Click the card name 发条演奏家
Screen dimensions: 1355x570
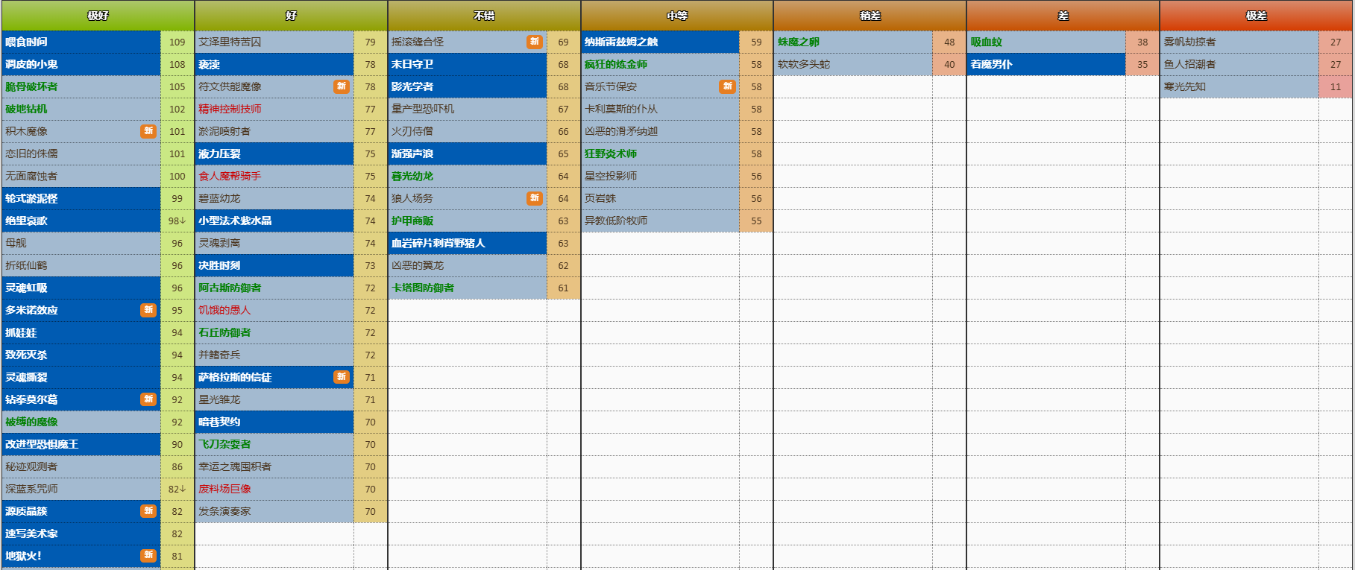pyautogui.click(x=224, y=512)
